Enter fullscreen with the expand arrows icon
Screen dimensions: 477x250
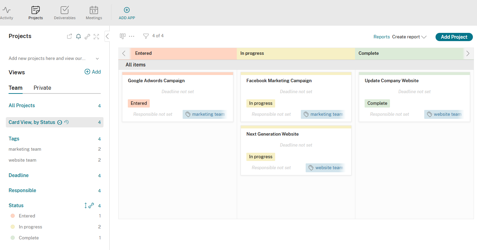[x=96, y=36]
